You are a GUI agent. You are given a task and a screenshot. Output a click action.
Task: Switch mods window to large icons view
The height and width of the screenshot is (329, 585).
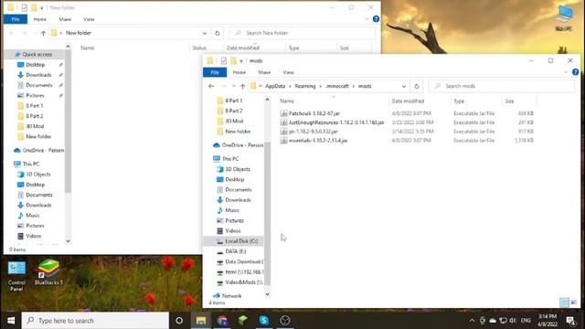[574, 302]
